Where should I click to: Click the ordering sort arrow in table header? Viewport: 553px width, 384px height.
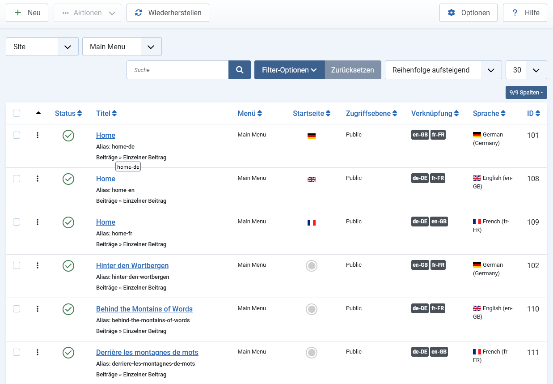pyautogui.click(x=38, y=113)
